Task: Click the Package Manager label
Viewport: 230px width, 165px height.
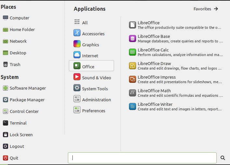Action: pos(27,100)
